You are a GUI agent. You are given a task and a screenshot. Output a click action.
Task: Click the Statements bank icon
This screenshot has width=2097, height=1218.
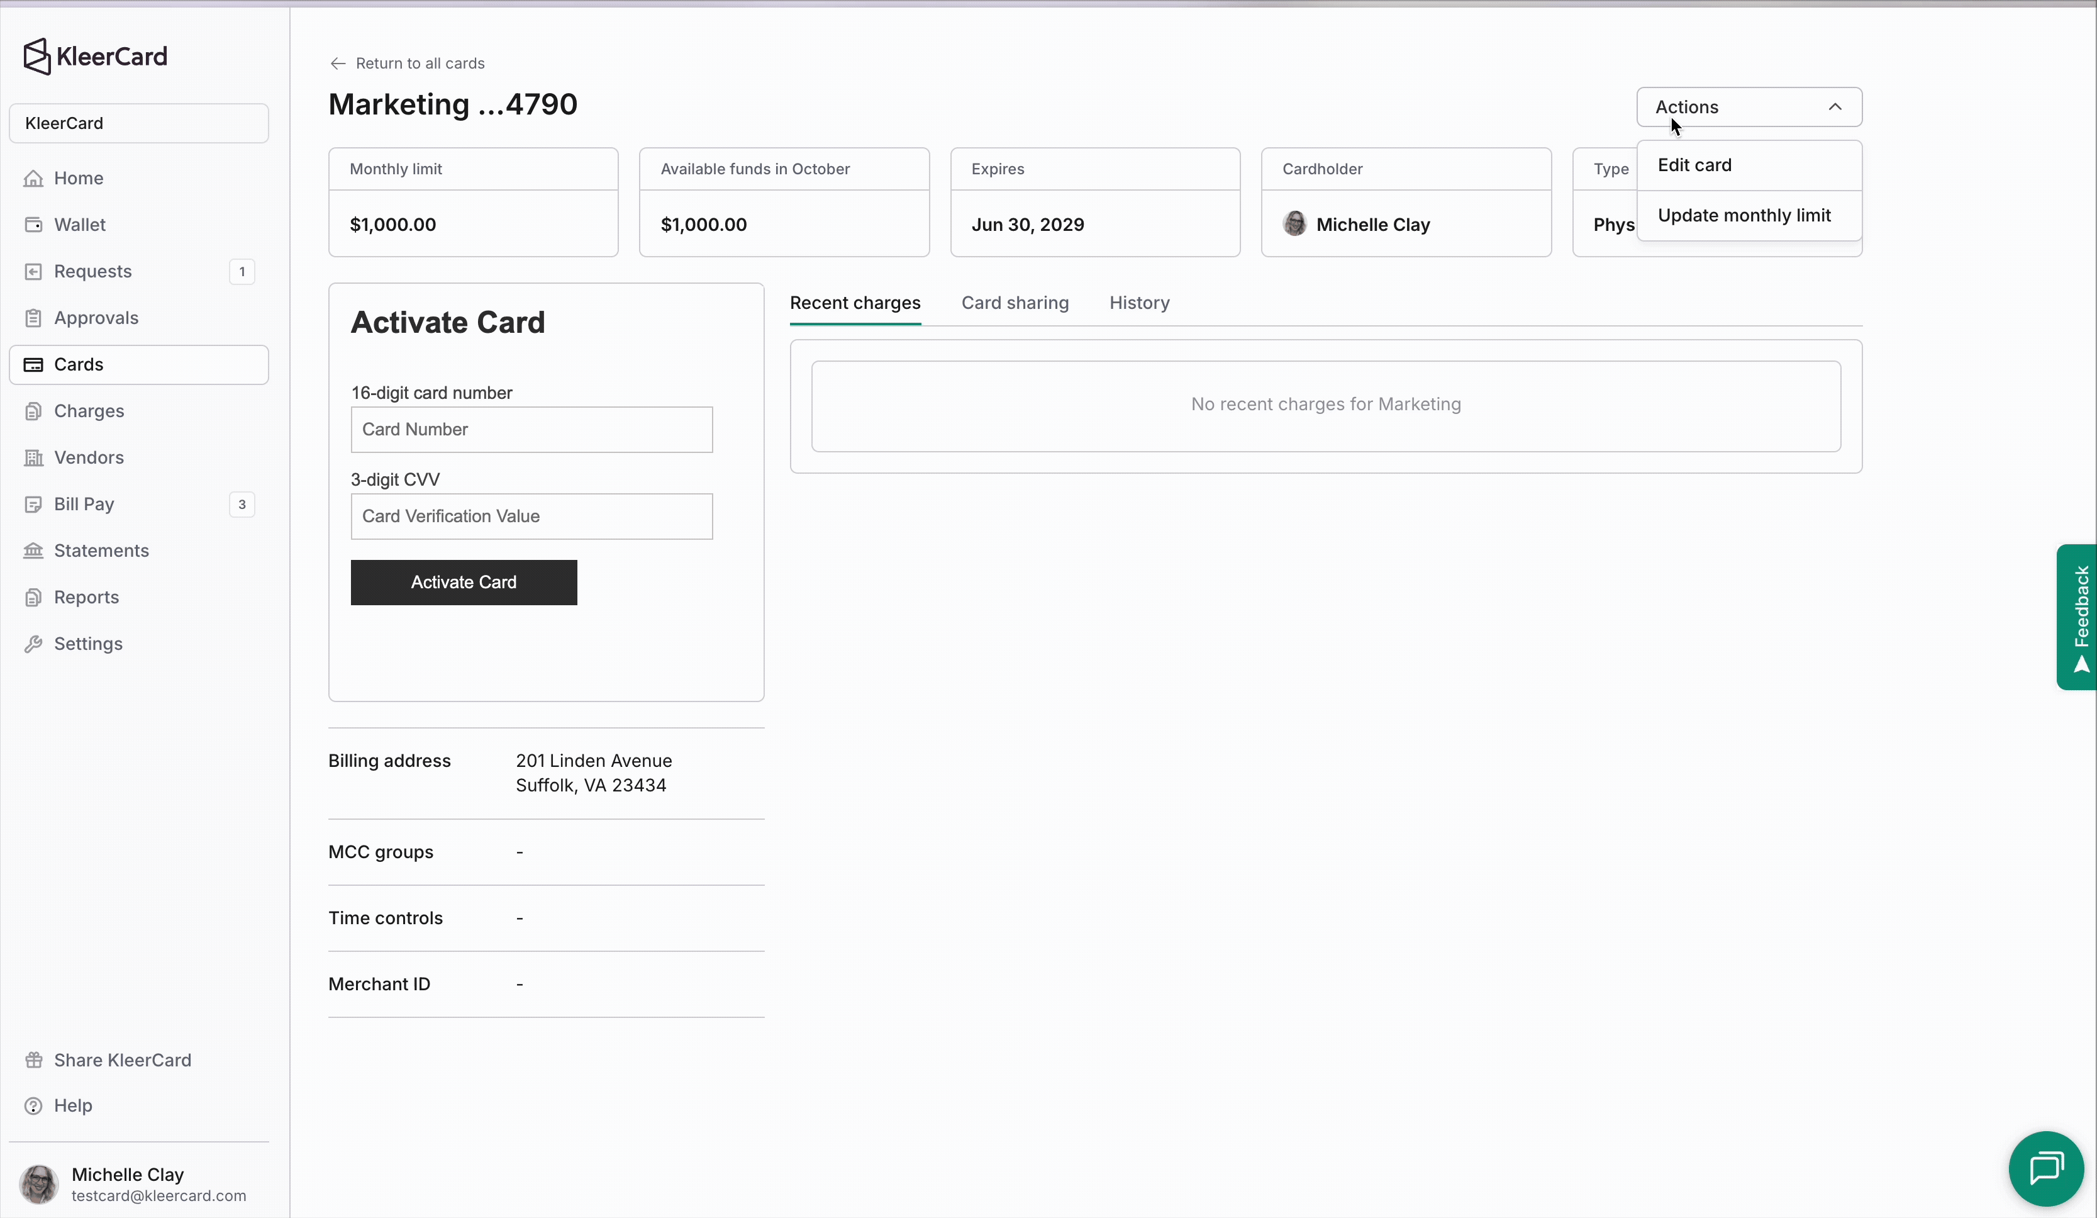(x=33, y=550)
